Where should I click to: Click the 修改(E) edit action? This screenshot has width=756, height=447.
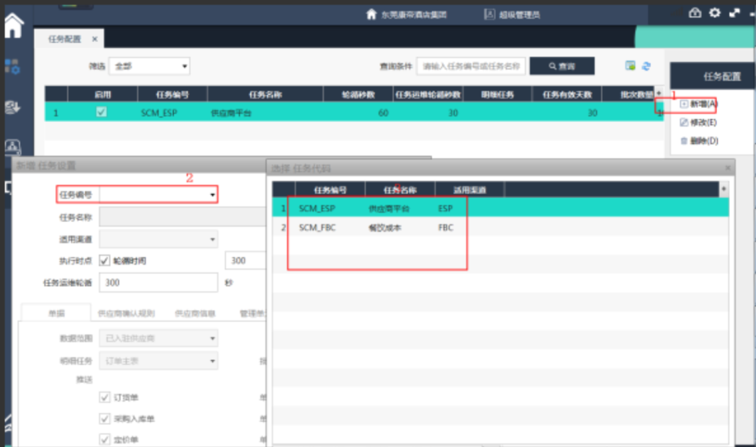click(x=699, y=123)
